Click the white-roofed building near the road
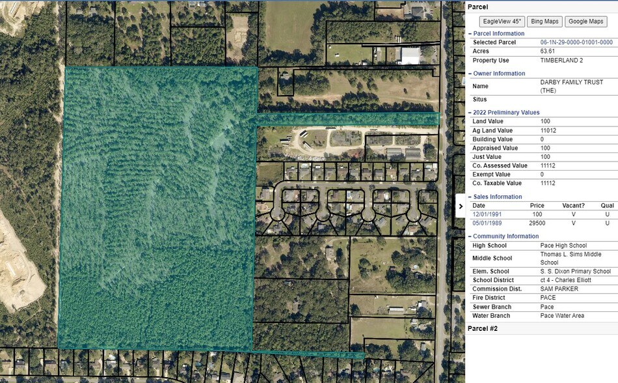The height and width of the screenshot is (383, 618). pyautogui.click(x=410, y=56)
